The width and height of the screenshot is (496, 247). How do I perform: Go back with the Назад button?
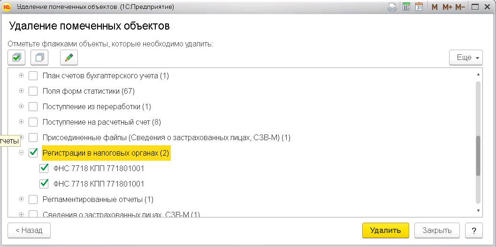[29, 230]
